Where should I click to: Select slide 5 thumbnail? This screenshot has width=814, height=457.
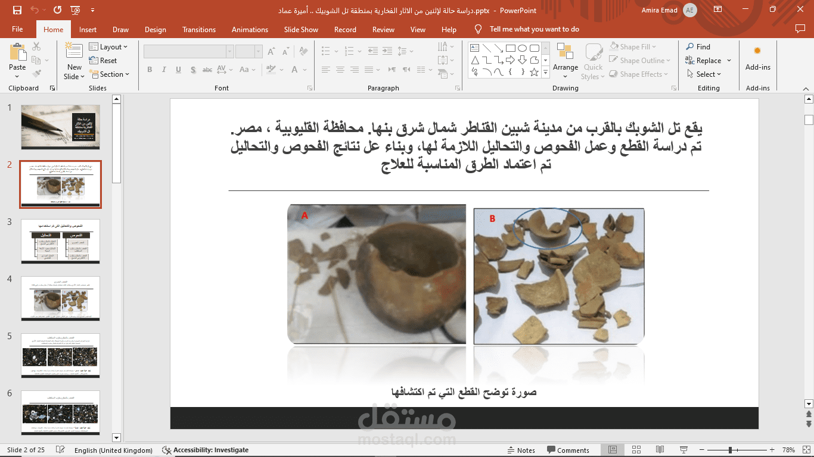60,355
